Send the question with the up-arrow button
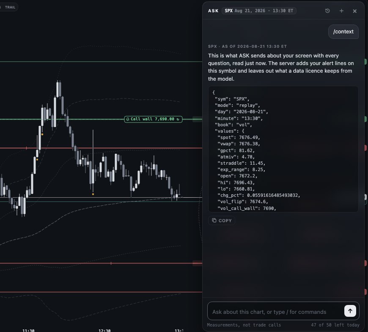This screenshot has height=332, width=368. point(350,311)
